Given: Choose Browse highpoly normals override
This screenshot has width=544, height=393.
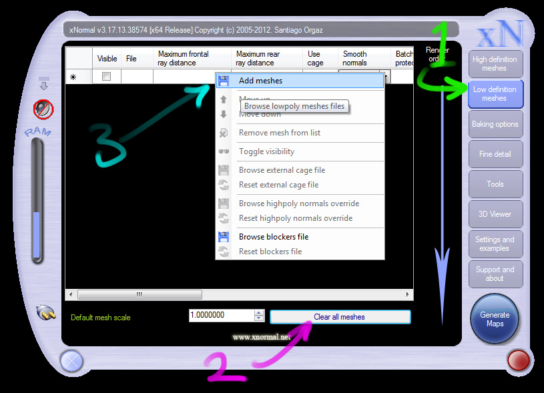Looking at the screenshot, I should point(300,204).
